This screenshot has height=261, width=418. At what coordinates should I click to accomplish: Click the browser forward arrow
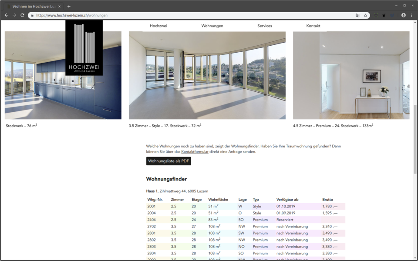[x=14, y=15]
